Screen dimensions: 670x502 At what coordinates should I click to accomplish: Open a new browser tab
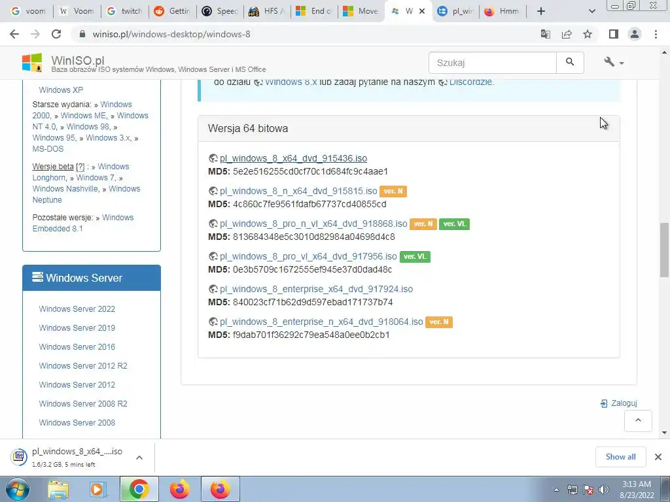pos(541,11)
